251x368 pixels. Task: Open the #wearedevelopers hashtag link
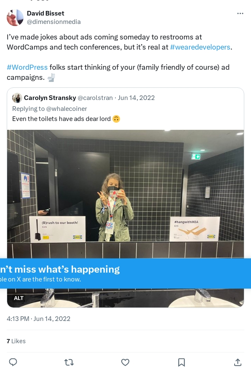pos(200,47)
